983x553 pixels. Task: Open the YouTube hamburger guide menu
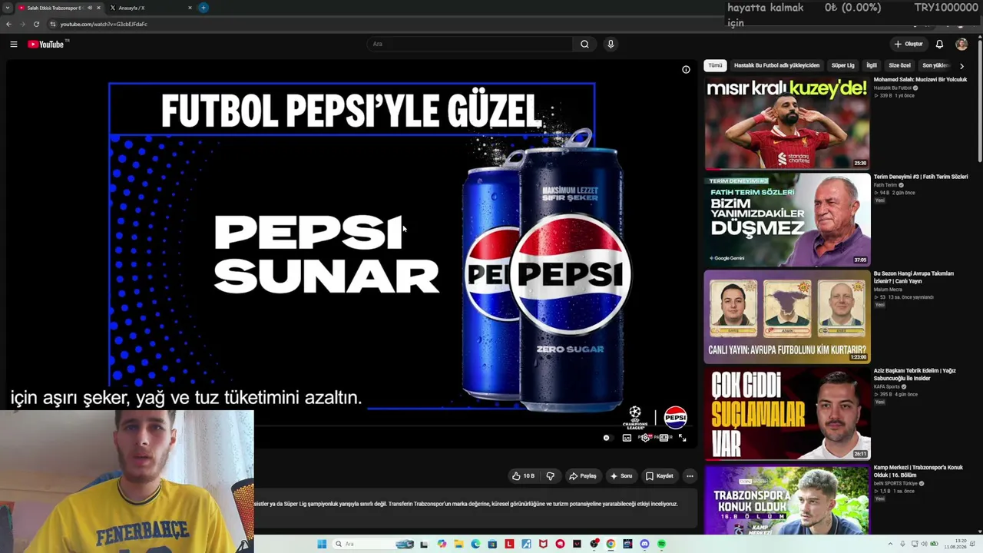pos(14,45)
